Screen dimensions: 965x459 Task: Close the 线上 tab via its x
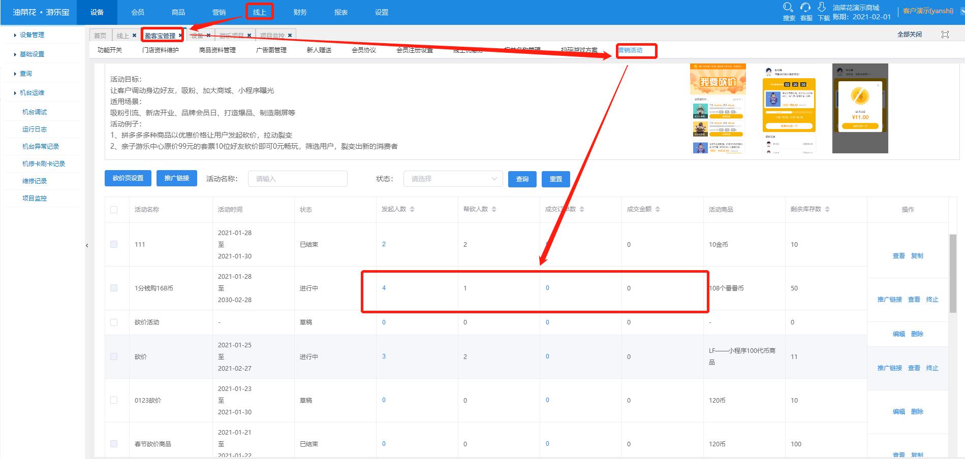point(134,35)
